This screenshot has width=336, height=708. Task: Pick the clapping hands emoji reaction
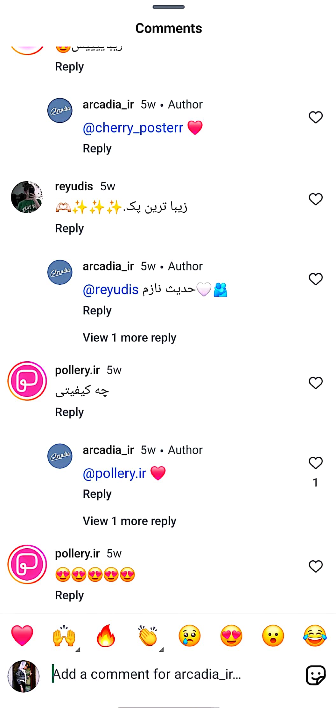point(148,636)
